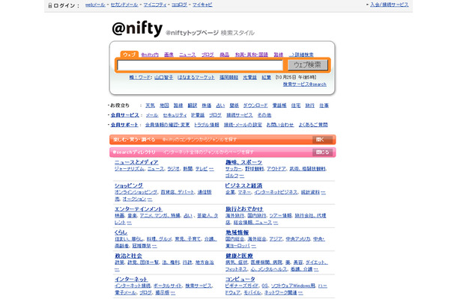Open the よくあるご質問 support link
This screenshot has width=457, height=299.
(313, 125)
